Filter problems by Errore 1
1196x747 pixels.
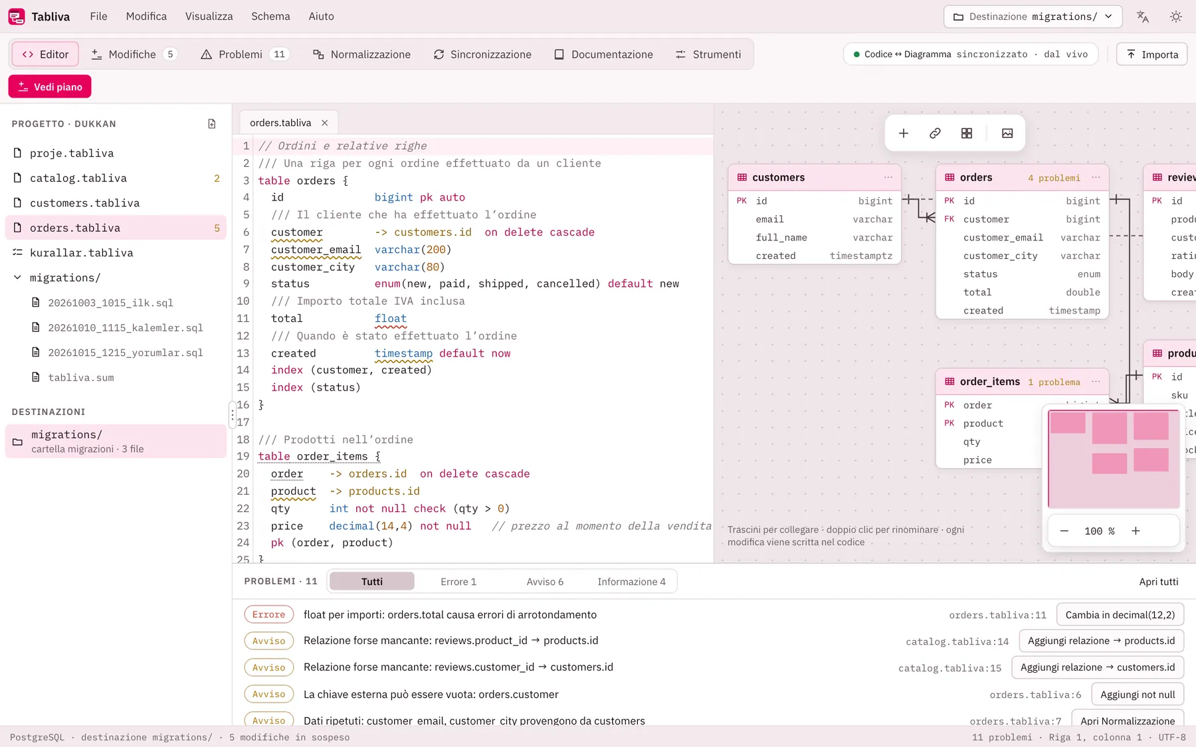pyautogui.click(x=458, y=582)
